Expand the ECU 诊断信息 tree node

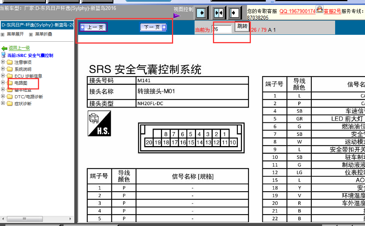3,76
